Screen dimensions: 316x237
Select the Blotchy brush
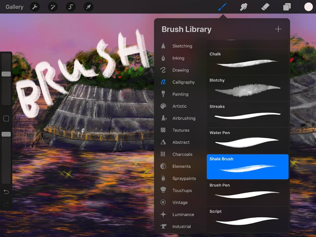(248, 88)
